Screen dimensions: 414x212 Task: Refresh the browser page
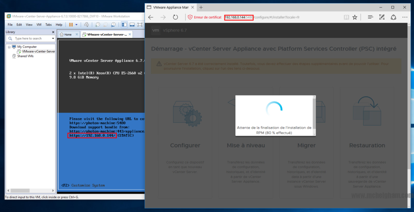(x=175, y=17)
